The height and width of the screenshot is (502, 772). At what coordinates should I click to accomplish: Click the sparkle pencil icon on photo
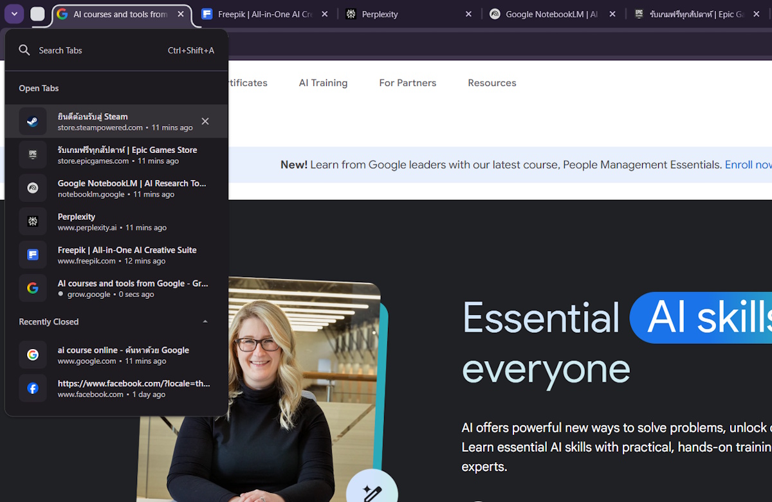(x=372, y=493)
